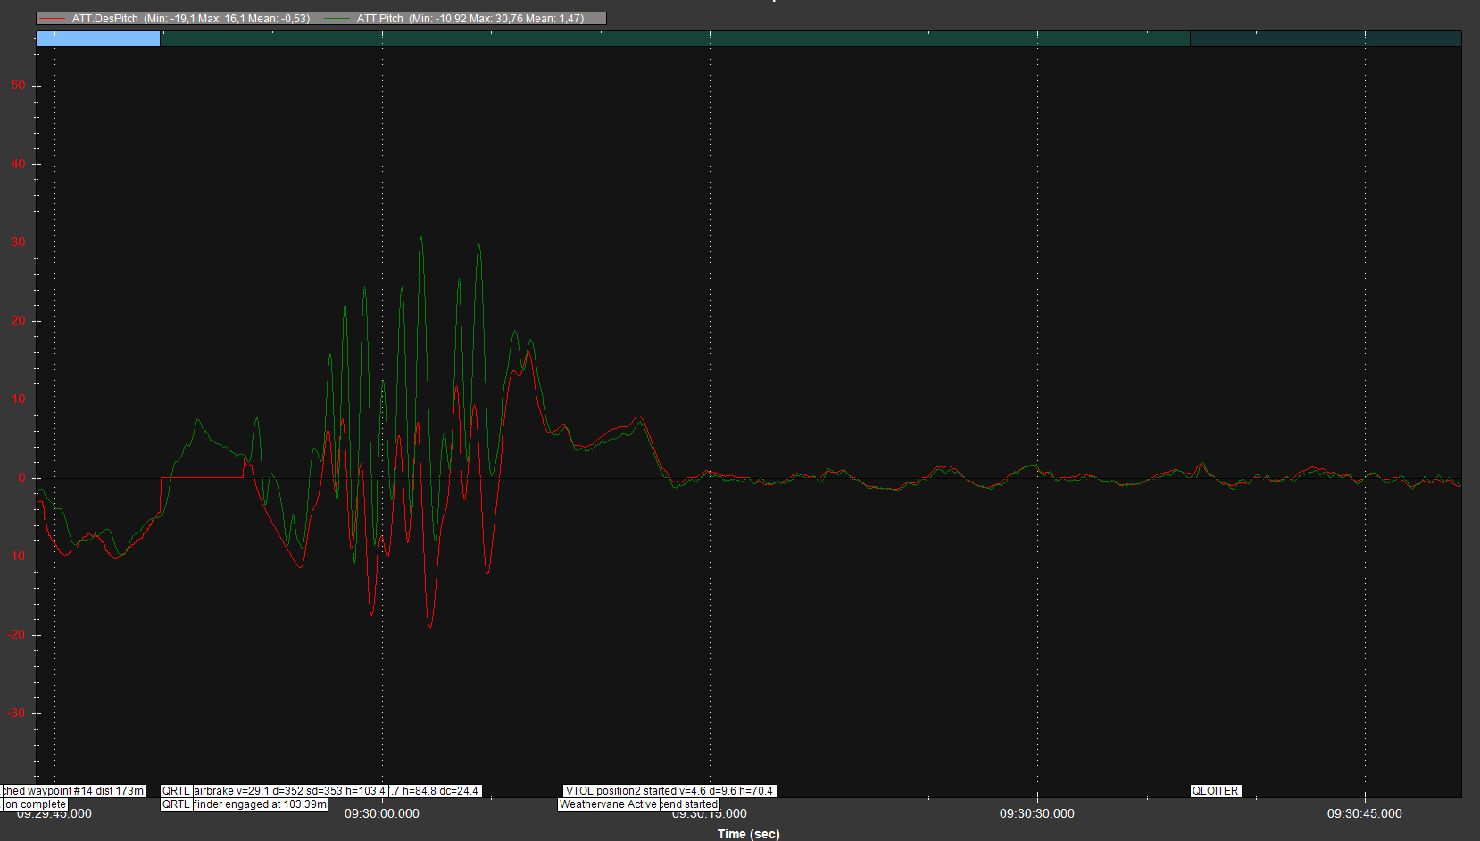Click the red line swatch in legend
Screen dimensions: 1480x841
[x=53, y=18]
